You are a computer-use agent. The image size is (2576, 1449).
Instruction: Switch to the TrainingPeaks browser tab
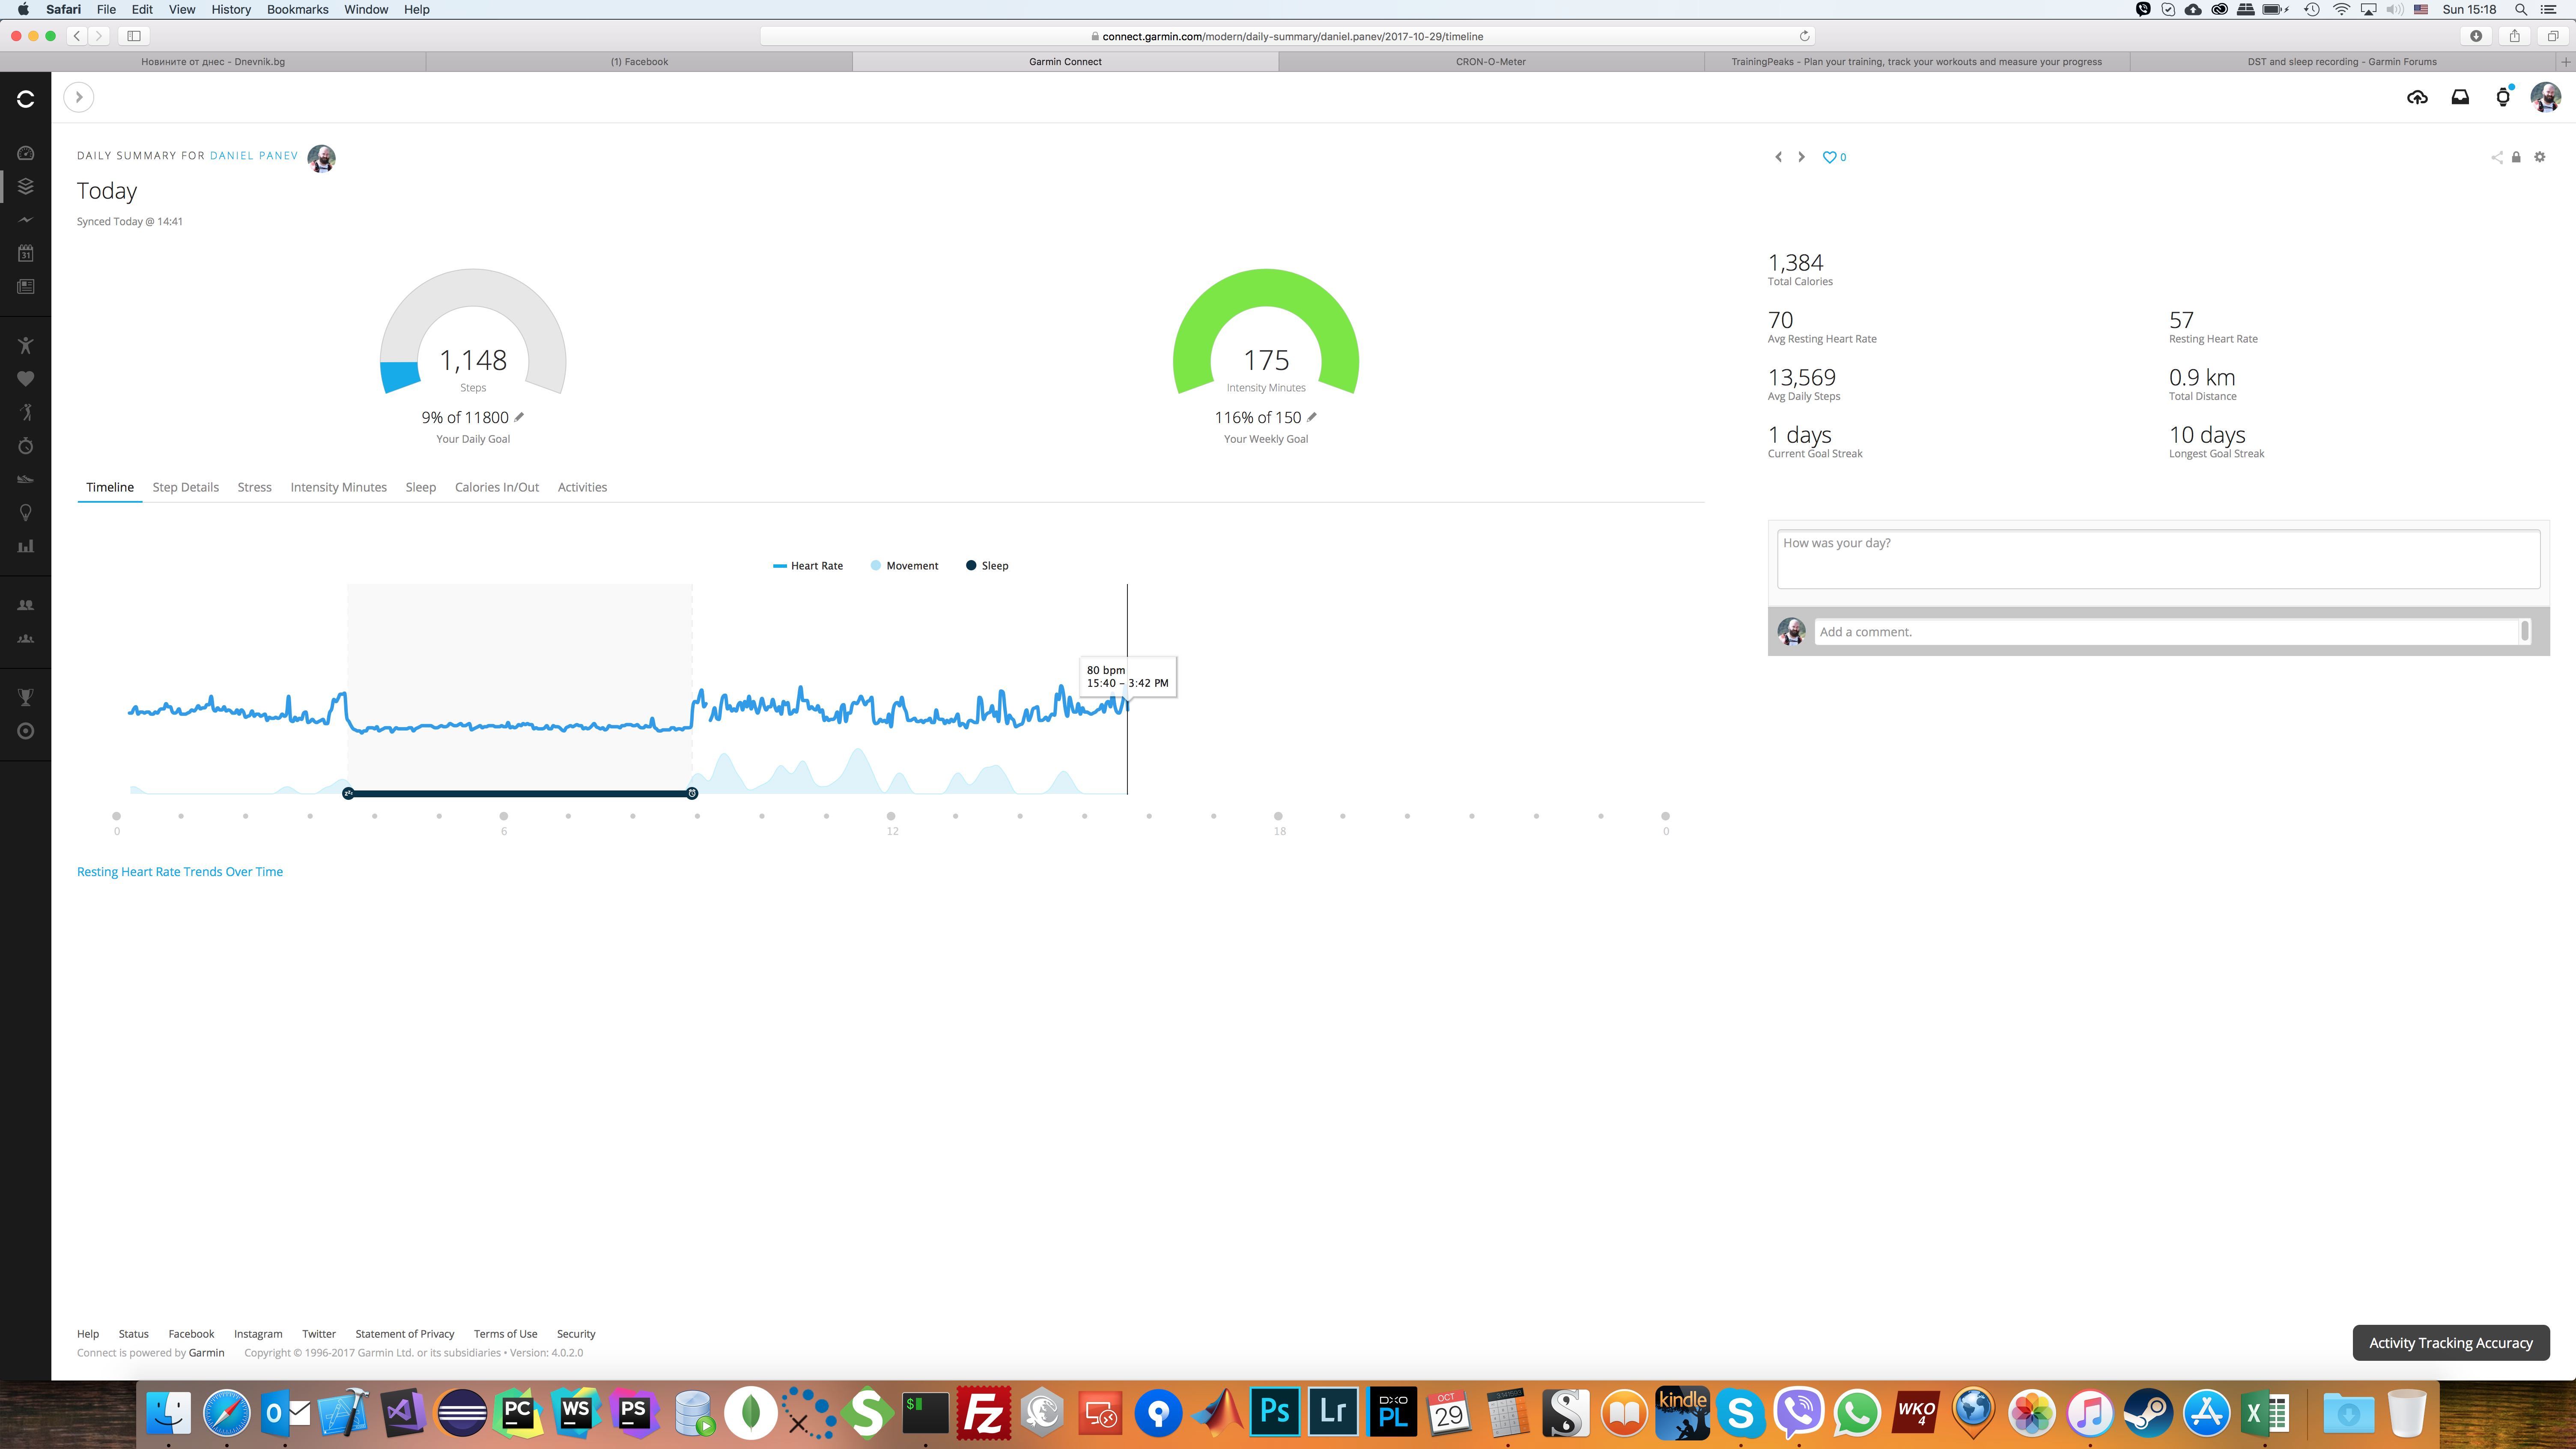pyautogui.click(x=1916, y=62)
